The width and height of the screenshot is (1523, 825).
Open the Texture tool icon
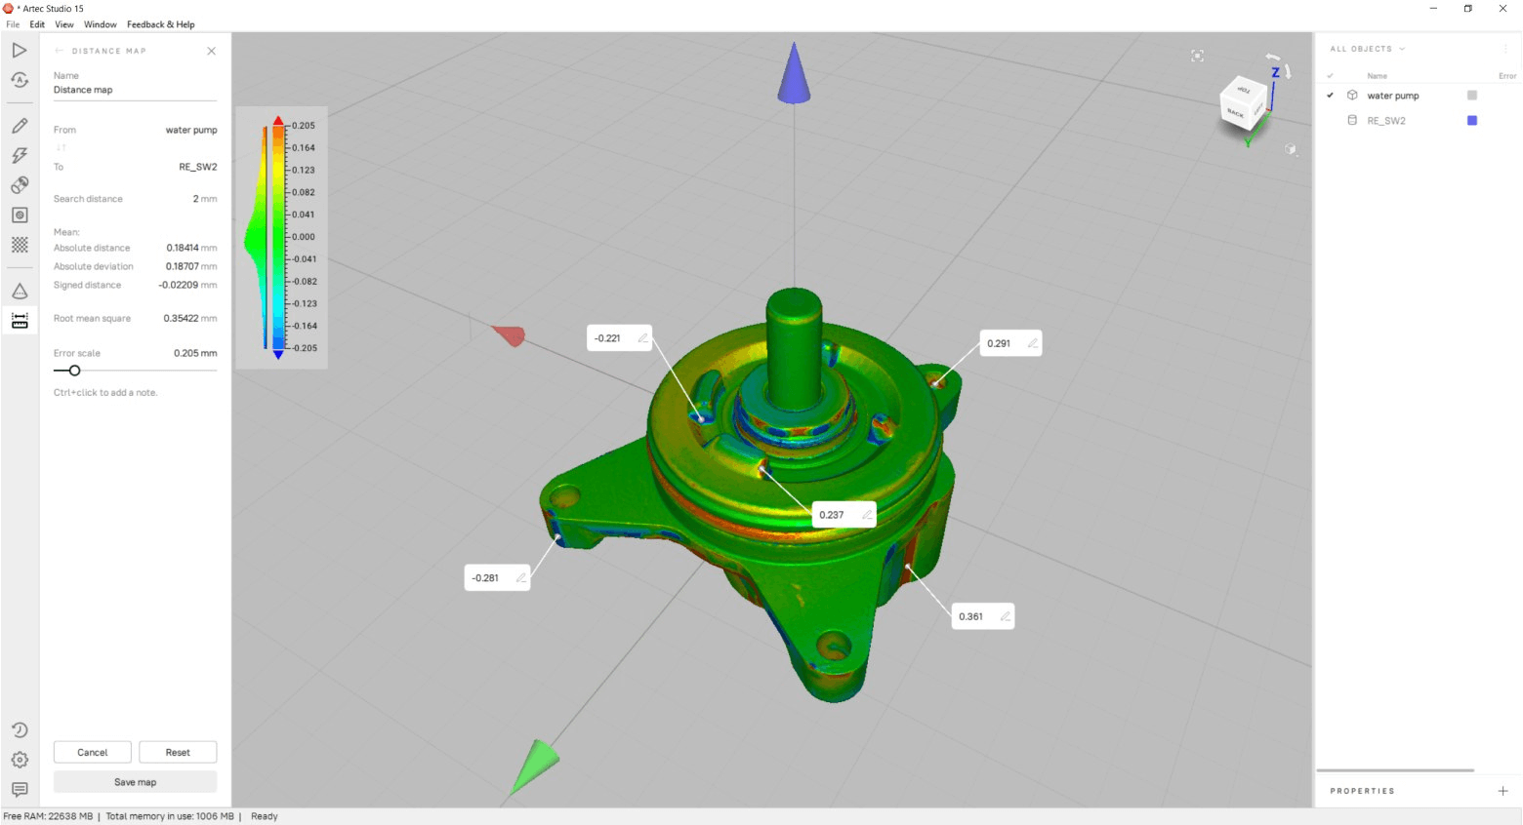point(19,215)
